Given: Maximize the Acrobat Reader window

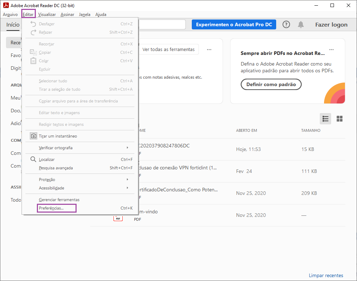Looking at the screenshot, I should [332, 5].
